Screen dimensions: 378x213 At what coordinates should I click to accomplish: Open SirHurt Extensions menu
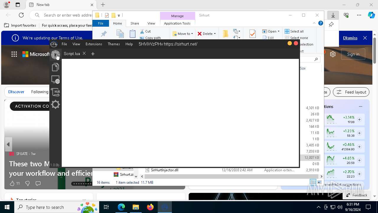[94, 44]
